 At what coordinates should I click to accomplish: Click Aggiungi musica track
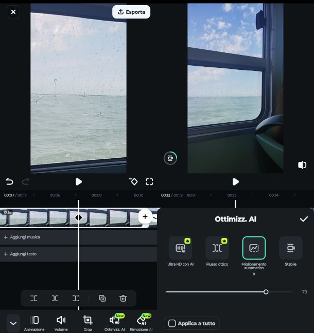[78, 237]
